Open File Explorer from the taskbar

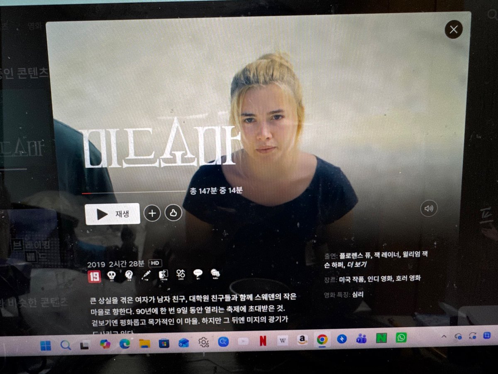144,343
